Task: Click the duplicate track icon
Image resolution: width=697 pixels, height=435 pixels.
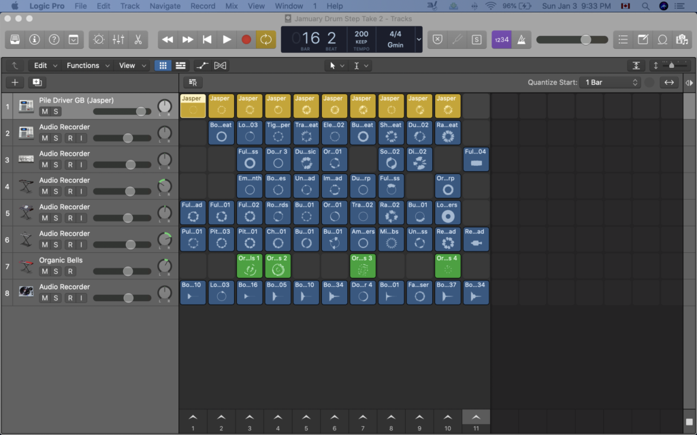Action: (x=37, y=82)
